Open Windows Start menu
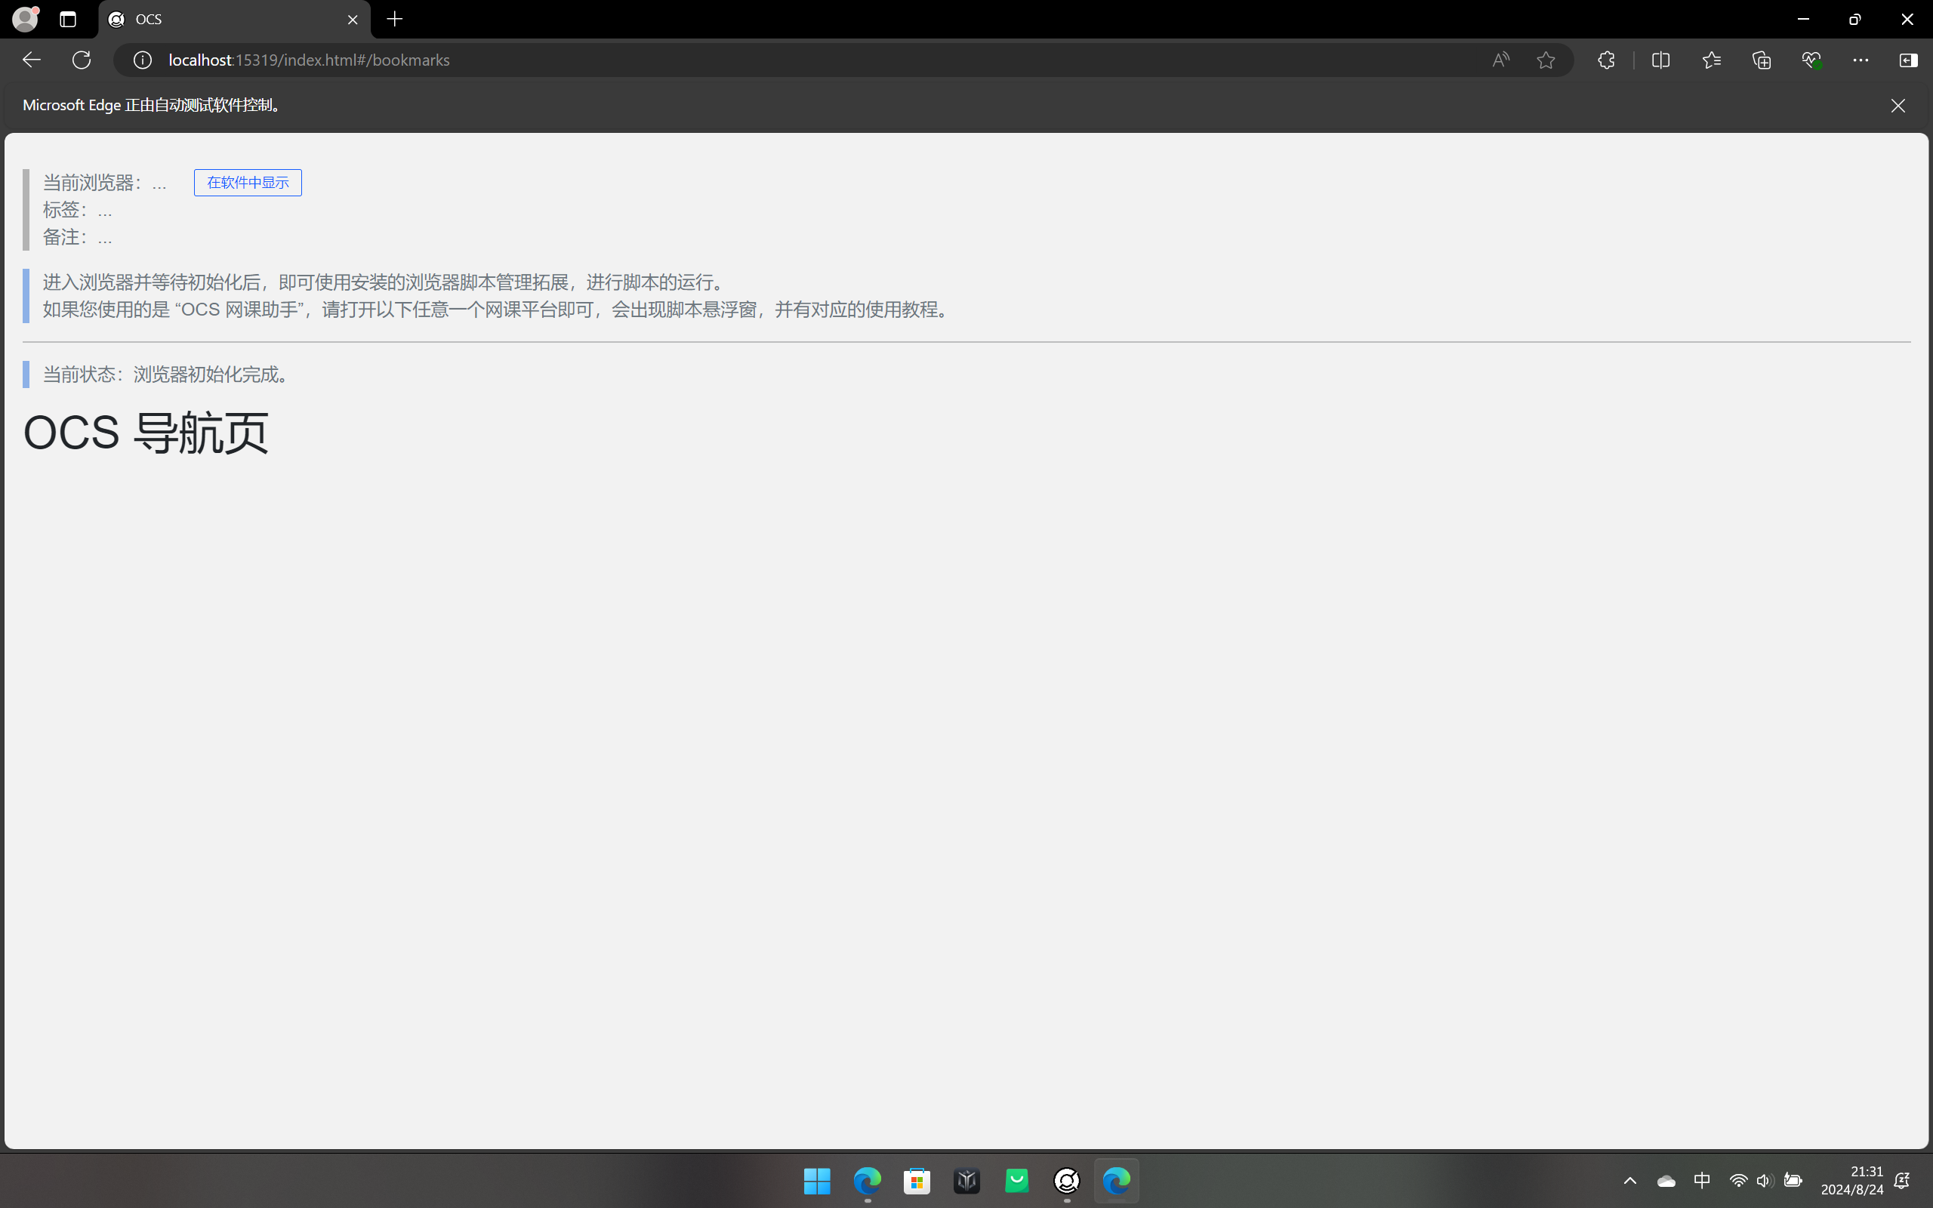Image resolution: width=1933 pixels, height=1208 pixels. (817, 1180)
